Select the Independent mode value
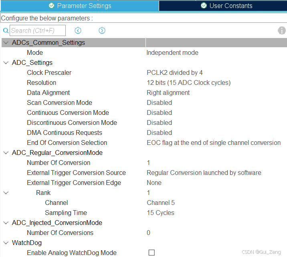Viewport: 287px width, 257px height. (x=172, y=53)
